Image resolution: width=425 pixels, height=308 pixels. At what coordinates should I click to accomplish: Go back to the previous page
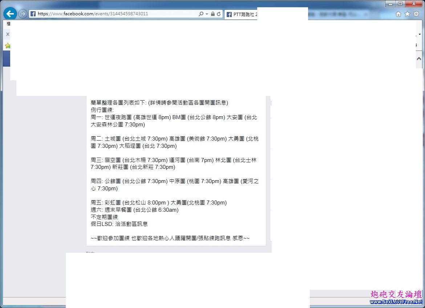pos(10,14)
